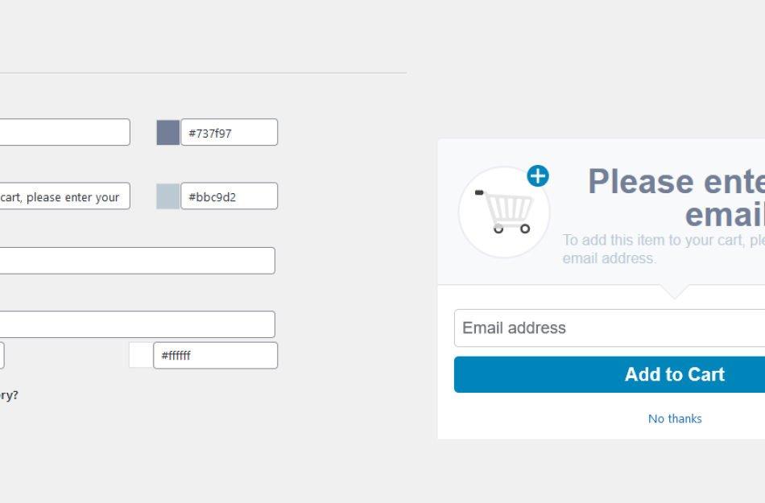
Task: Open the #737f97 color swatch picker
Action: (167, 131)
